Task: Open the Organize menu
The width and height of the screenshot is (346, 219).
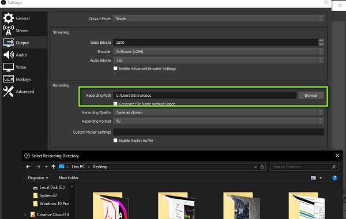Action: coord(38,178)
